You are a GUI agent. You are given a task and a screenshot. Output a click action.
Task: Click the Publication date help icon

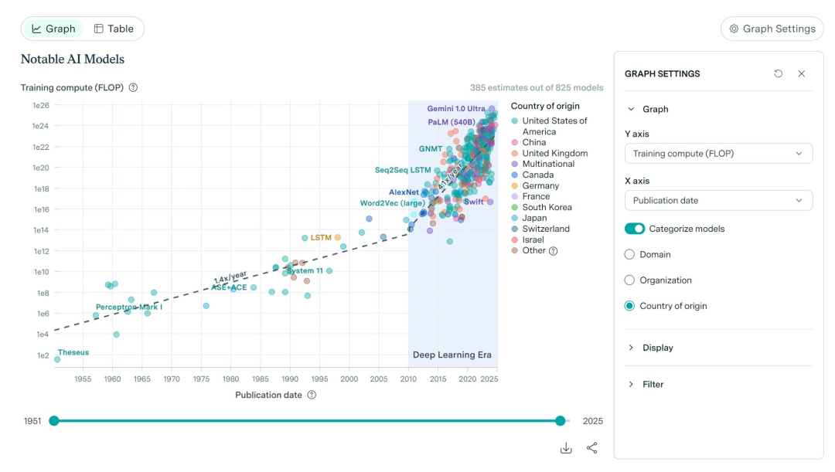click(x=312, y=395)
